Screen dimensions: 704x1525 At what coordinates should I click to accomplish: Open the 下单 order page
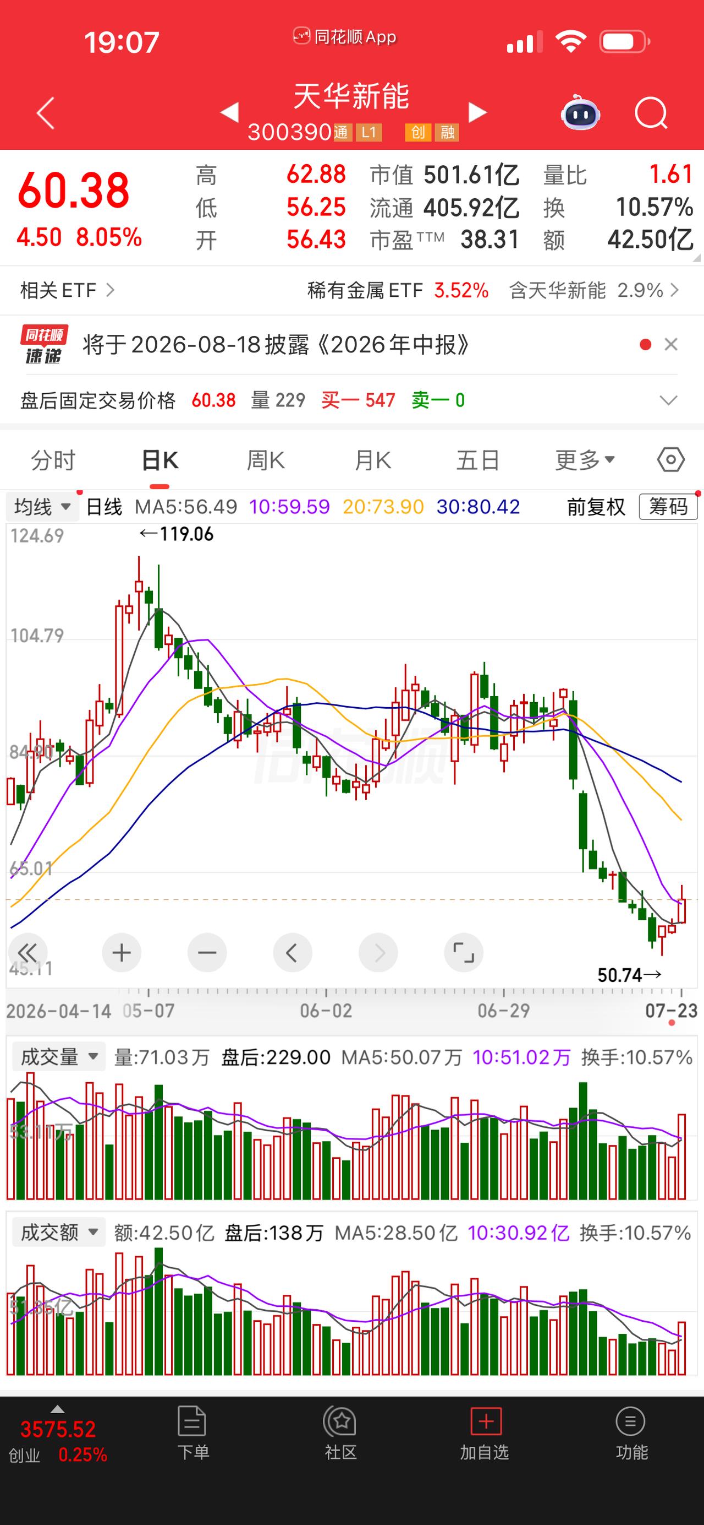point(193,1432)
